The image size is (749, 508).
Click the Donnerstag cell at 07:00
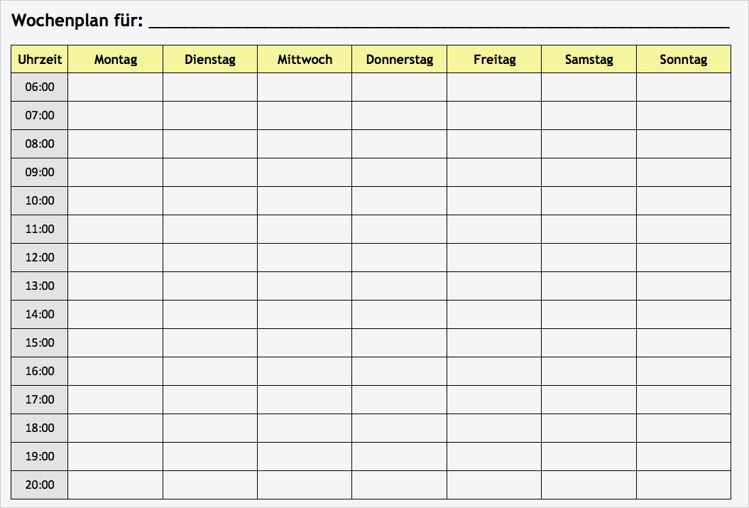pyautogui.click(x=400, y=116)
